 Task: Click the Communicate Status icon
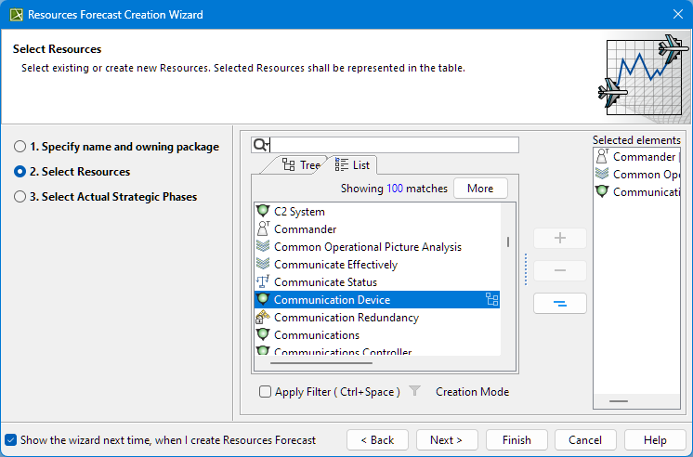[262, 282]
